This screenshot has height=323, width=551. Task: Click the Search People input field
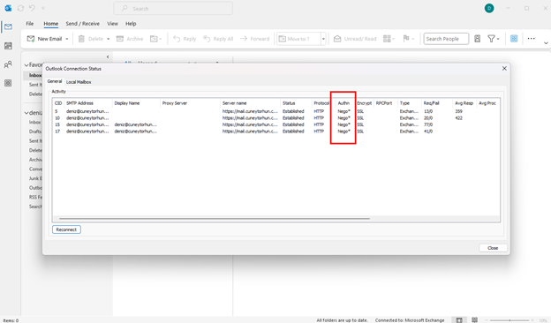pyautogui.click(x=446, y=39)
